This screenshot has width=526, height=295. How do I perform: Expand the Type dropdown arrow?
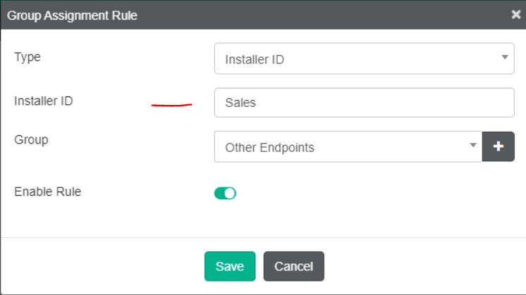point(505,57)
